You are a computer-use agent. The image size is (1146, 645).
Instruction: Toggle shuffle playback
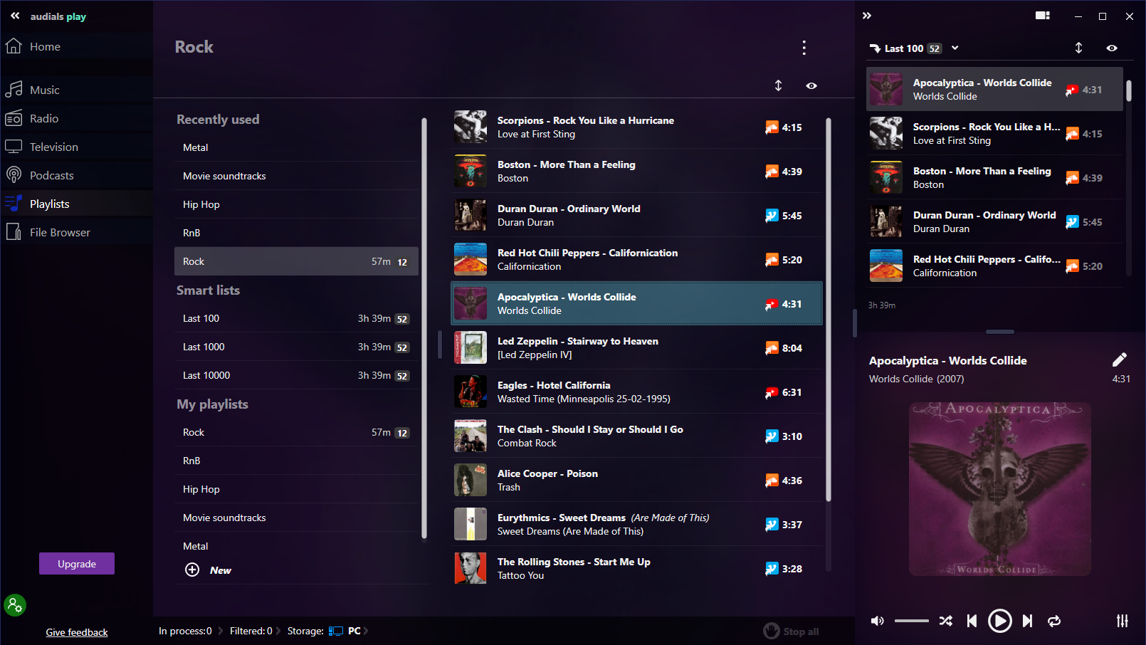click(946, 621)
